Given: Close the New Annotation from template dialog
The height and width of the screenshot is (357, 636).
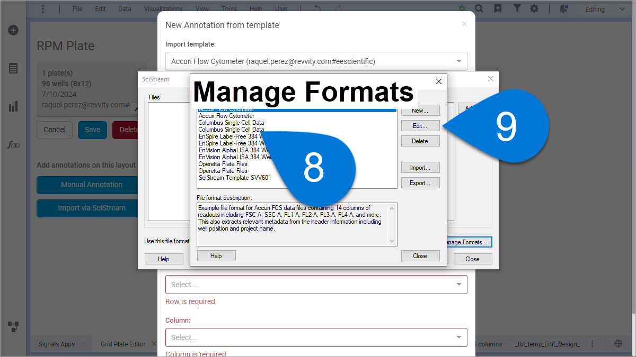Looking at the screenshot, I should point(464,24).
